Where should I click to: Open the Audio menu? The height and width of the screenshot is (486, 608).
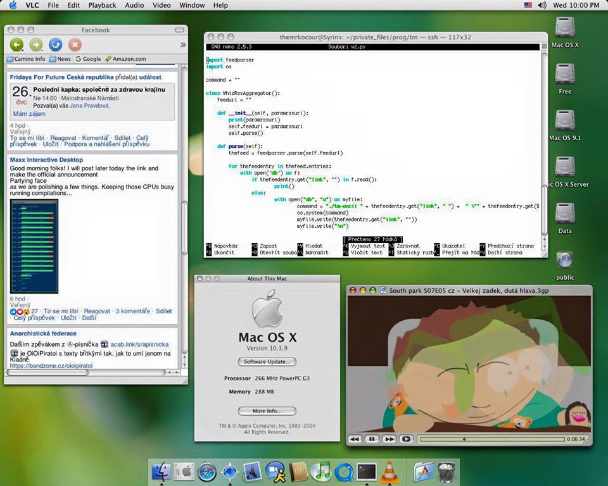coord(134,5)
